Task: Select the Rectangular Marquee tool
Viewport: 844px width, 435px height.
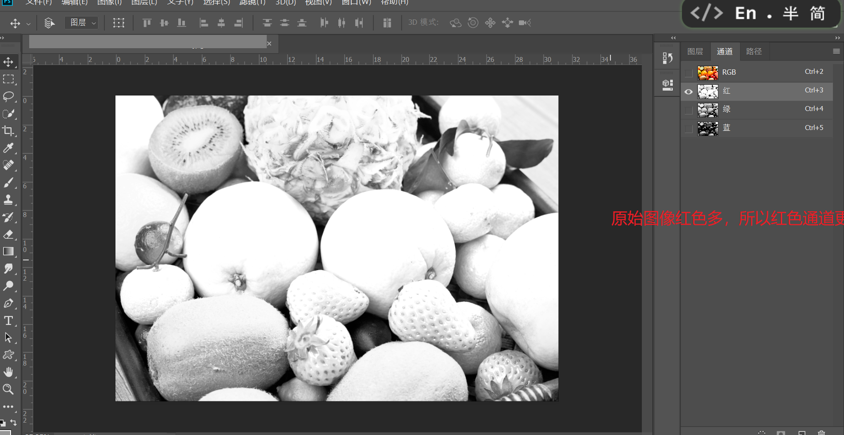Action: click(x=8, y=79)
